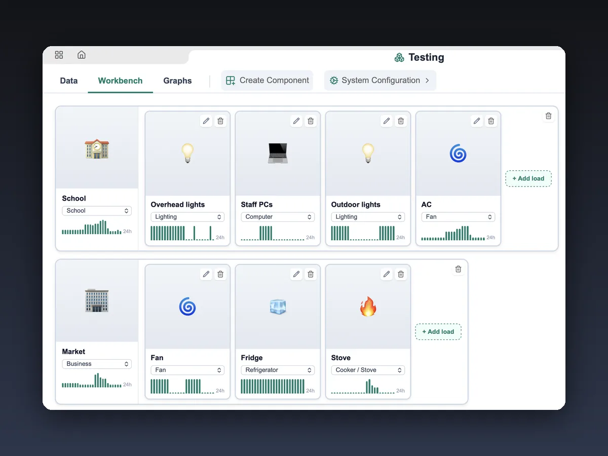This screenshot has width=608, height=456.
Task: Click the Overhead lights name label
Action: [x=178, y=205]
